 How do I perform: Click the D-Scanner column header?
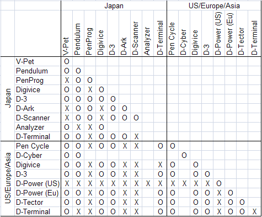point(136,38)
